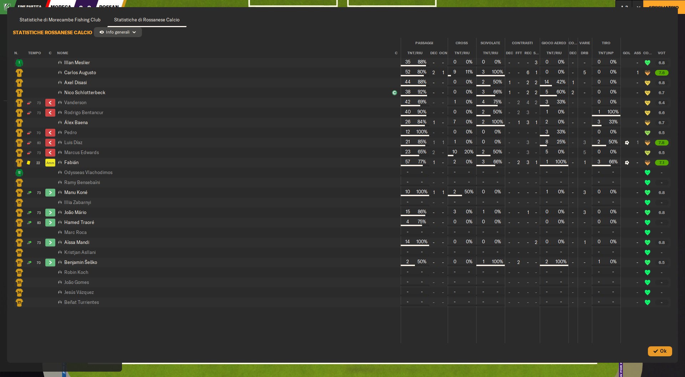Select player João Gomes
685x377 pixels.
77,282
